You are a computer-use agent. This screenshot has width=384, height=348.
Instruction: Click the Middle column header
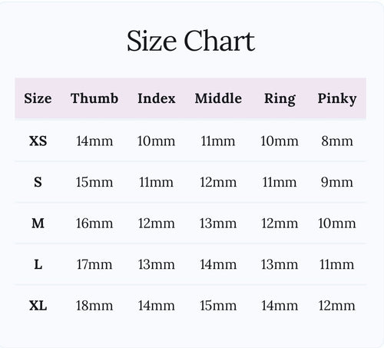point(218,98)
